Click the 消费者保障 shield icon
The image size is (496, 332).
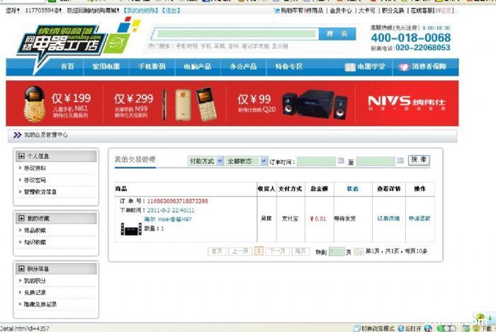tap(395, 67)
